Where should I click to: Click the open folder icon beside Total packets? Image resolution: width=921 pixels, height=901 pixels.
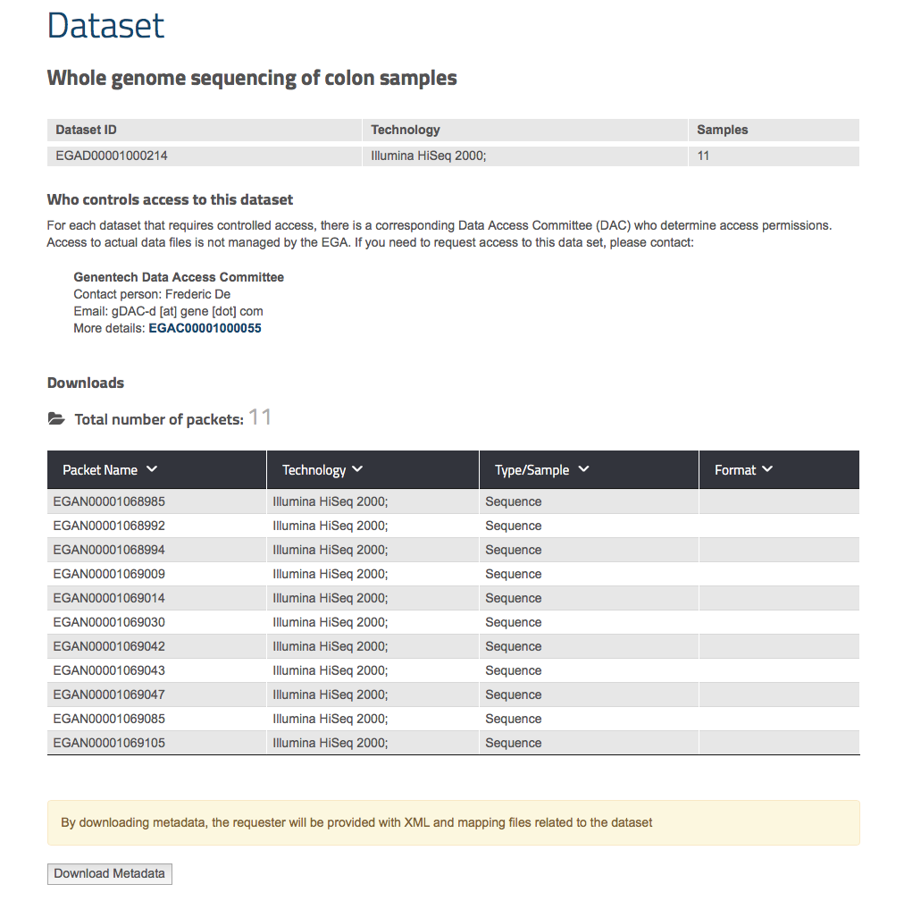pos(56,419)
